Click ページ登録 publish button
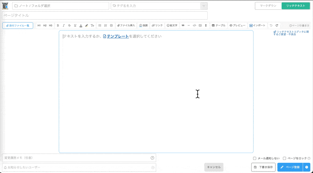This screenshot has width=313, height=173. click(x=290, y=167)
